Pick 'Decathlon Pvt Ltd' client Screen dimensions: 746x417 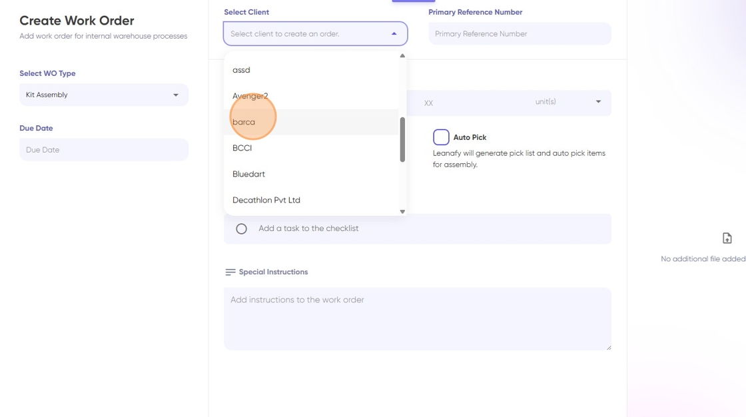(311, 200)
